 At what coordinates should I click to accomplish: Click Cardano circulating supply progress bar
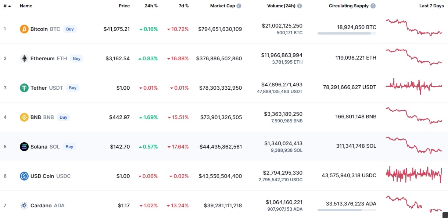pyautogui.click(x=347, y=210)
